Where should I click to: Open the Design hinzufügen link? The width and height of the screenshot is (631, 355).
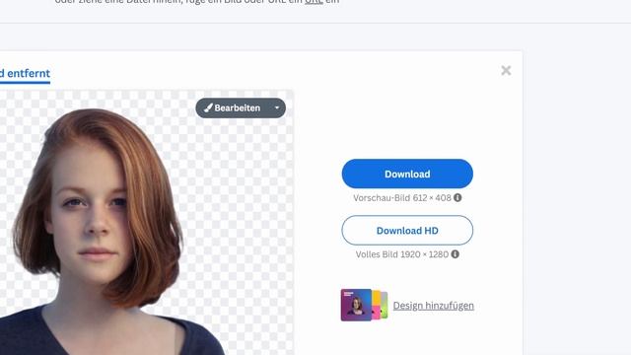(434, 306)
